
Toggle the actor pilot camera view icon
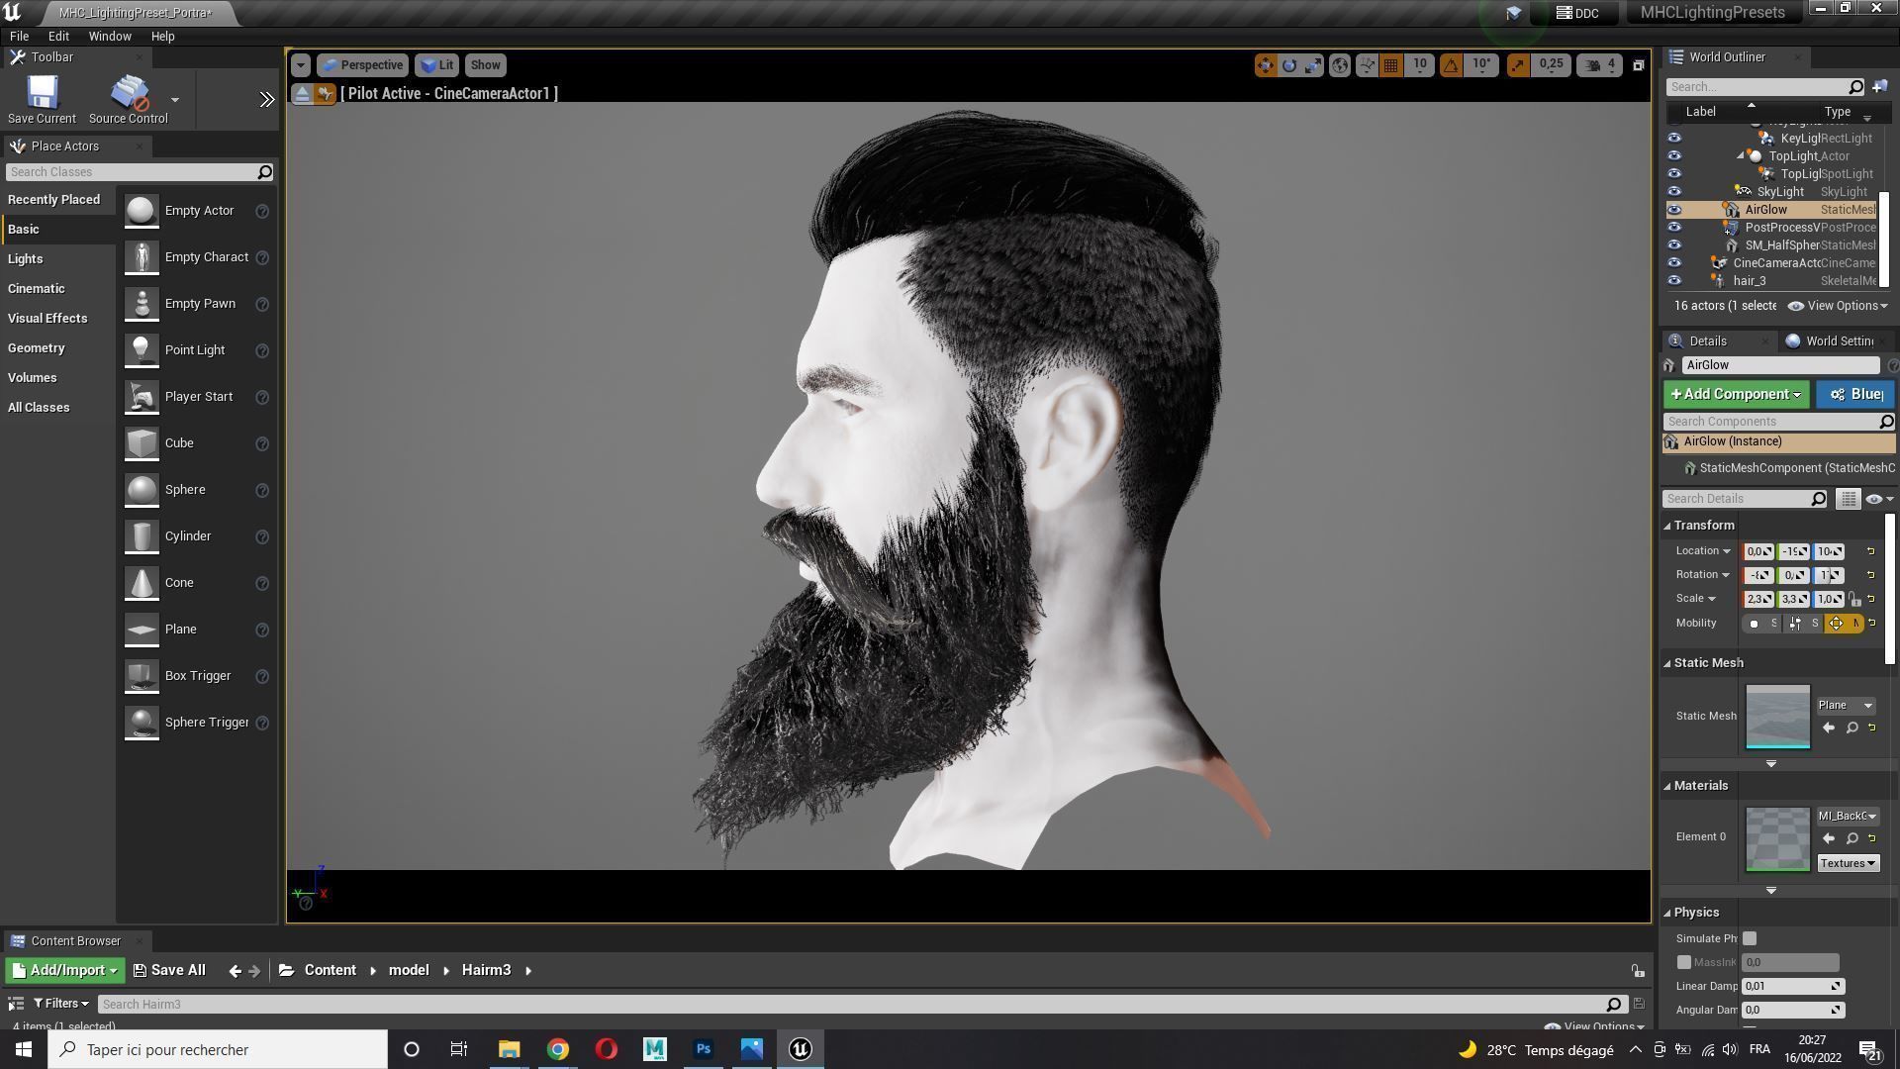tap(326, 94)
